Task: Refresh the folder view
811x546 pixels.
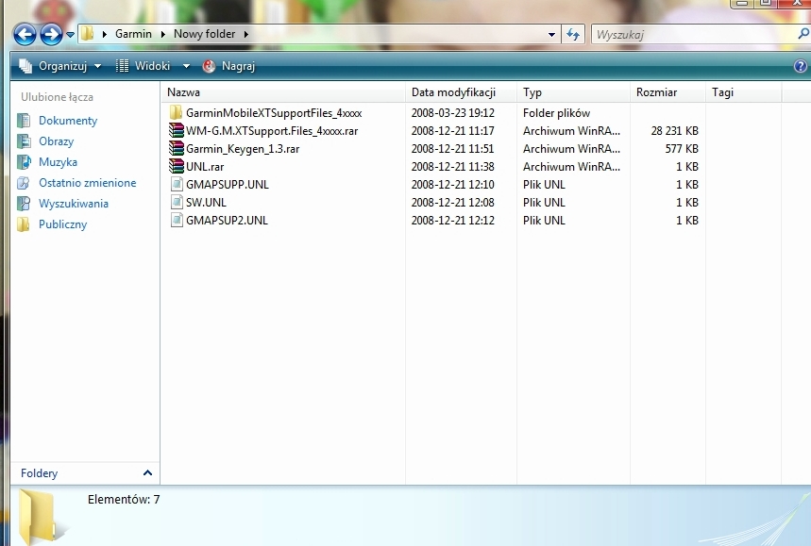Action: (x=572, y=35)
